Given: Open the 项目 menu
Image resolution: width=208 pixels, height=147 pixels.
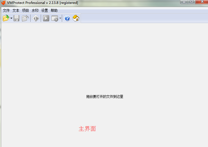Looking at the screenshot, I should click(26, 10).
